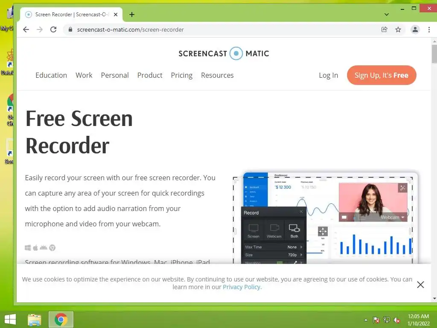Click the Apple platform icon
Viewport: 437px width, 328px height.
click(x=35, y=248)
